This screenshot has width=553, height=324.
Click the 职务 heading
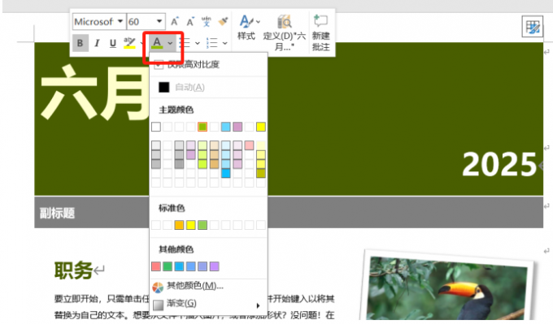coord(73,270)
